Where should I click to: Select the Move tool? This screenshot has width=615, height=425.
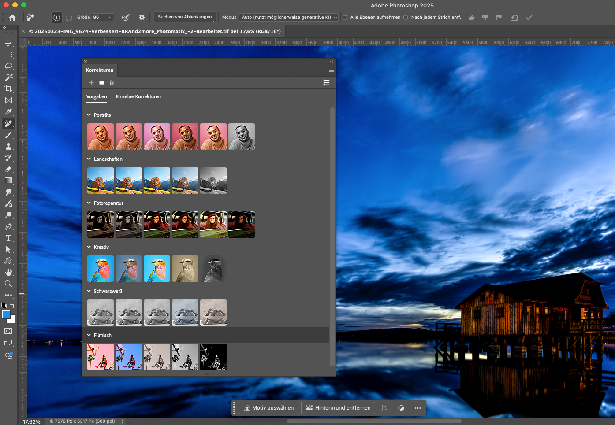(x=9, y=43)
